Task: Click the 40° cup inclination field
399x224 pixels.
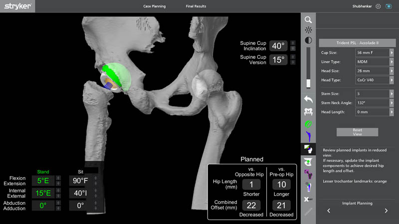Action: pyautogui.click(x=278, y=46)
